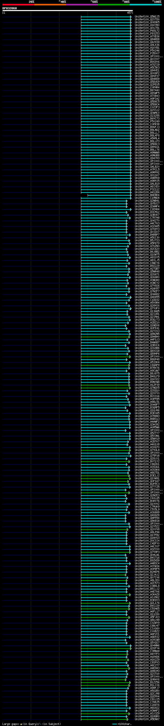Open hit UniRef100_Q2XTD0

(147, 20)
